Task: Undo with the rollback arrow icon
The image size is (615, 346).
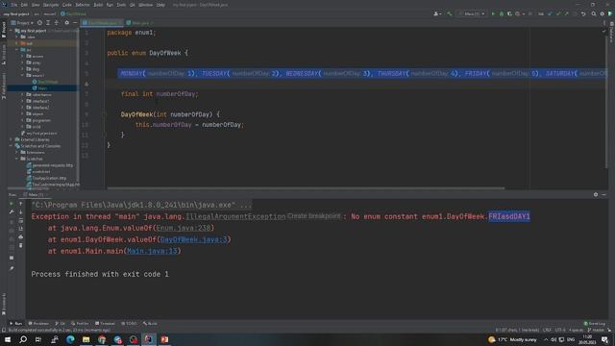Action: click(x=583, y=13)
